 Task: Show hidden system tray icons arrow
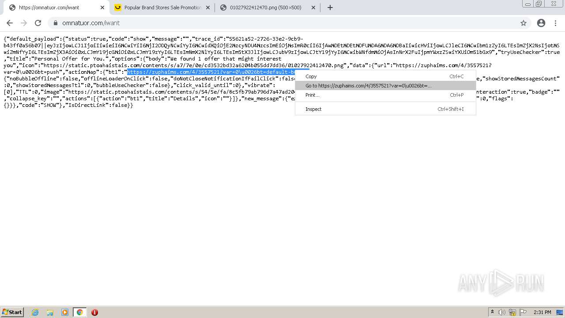(x=492, y=312)
